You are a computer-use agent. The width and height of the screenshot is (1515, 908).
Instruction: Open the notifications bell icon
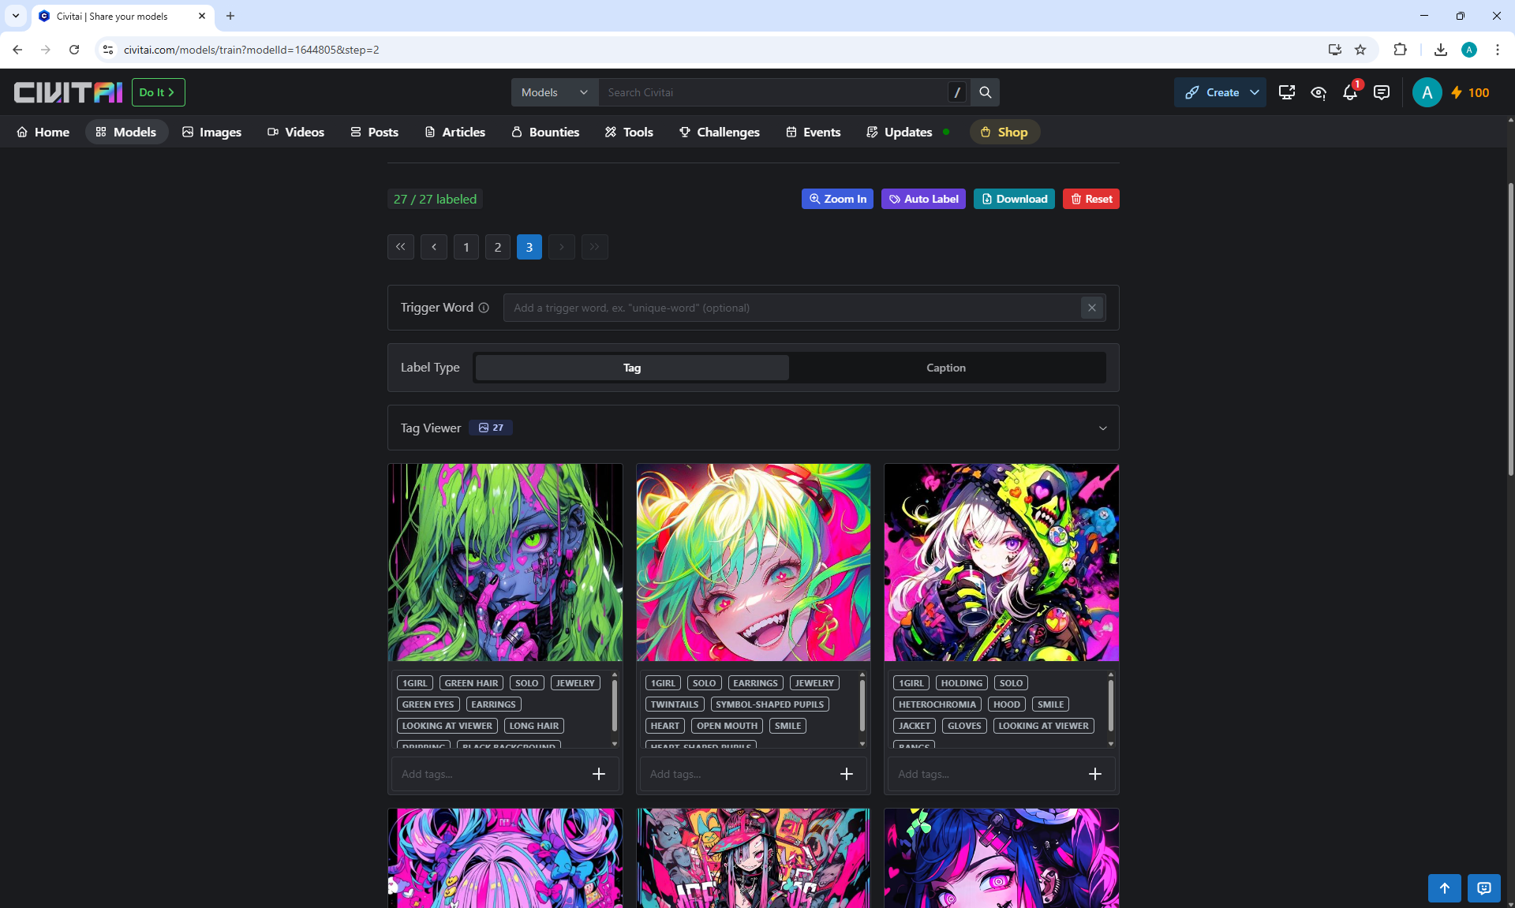[1349, 93]
